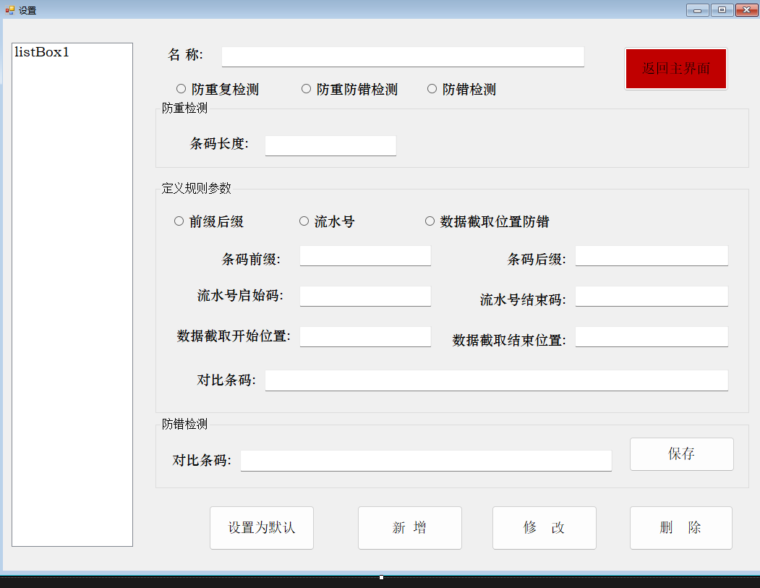Click the 条码后缀 input field

point(651,256)
